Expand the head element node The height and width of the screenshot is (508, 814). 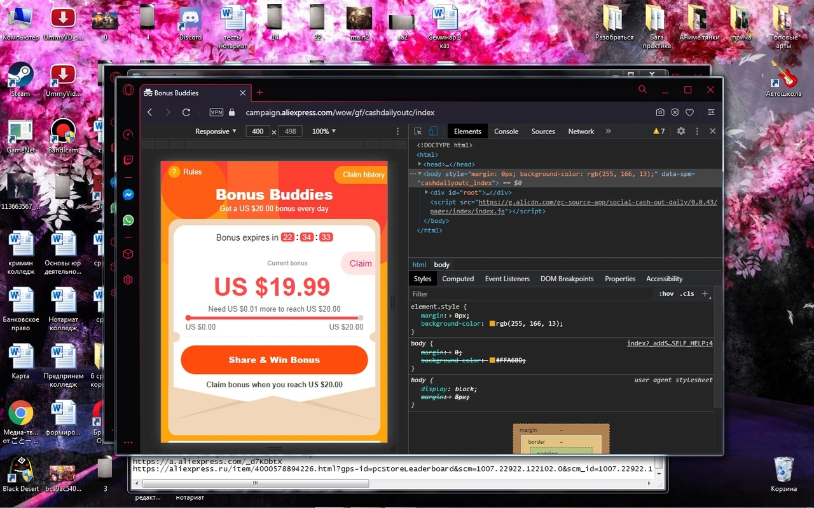click(420, 164)
